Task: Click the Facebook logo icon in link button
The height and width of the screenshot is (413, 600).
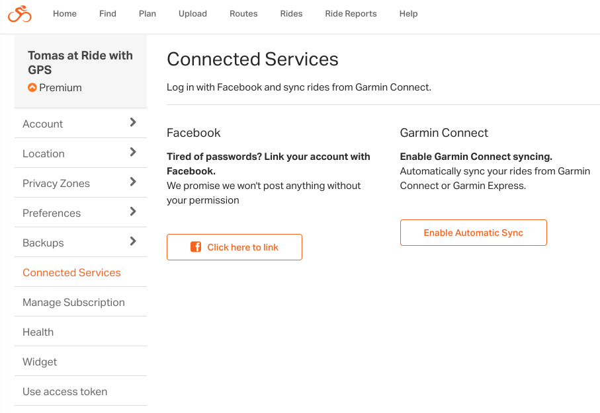Action: tap(196, 247)
